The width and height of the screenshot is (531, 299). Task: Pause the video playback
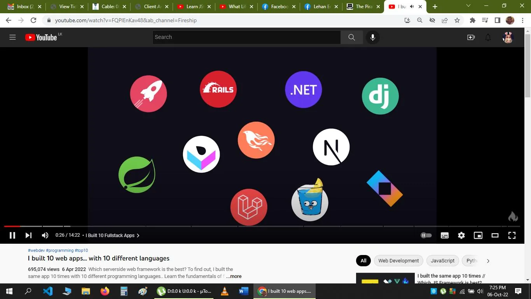coord(12,235)
